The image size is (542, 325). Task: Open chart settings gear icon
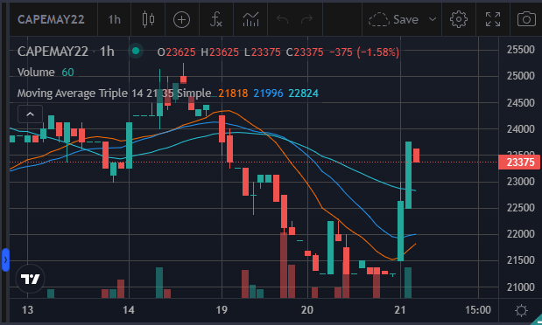pos(459,19)
